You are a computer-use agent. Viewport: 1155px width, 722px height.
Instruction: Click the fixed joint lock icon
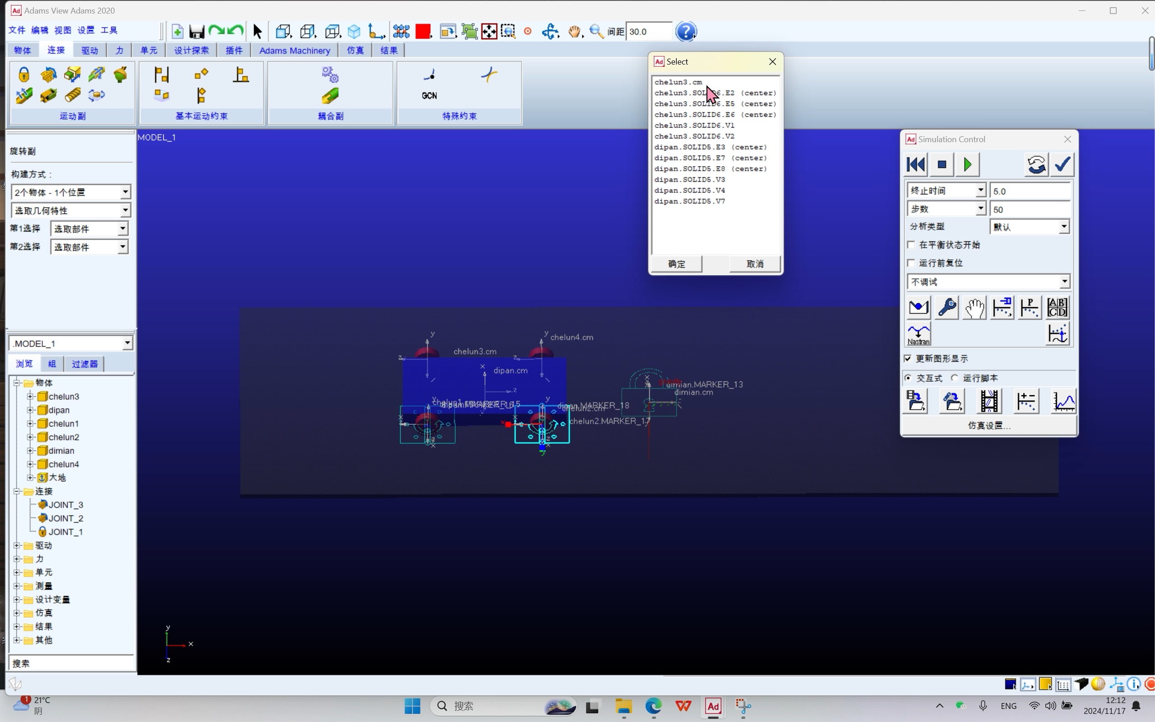pyautogui.click(x=24, y=74)
